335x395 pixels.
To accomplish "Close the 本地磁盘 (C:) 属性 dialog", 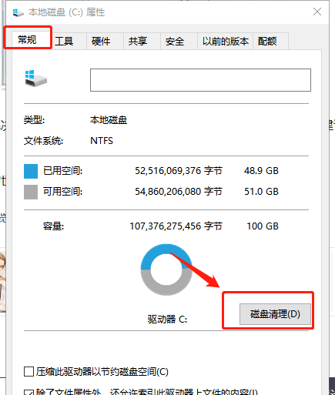I will click(317, 12).
